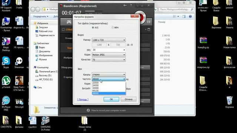Select the суд.docx desktop document

32,122
